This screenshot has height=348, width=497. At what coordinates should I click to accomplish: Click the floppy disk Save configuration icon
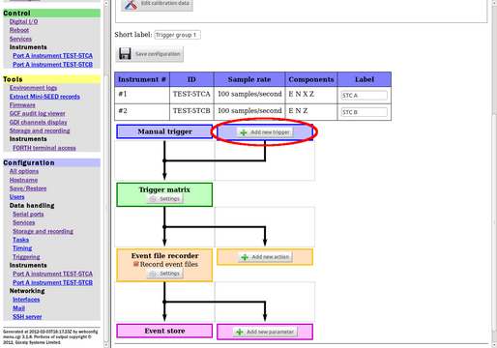125,53
